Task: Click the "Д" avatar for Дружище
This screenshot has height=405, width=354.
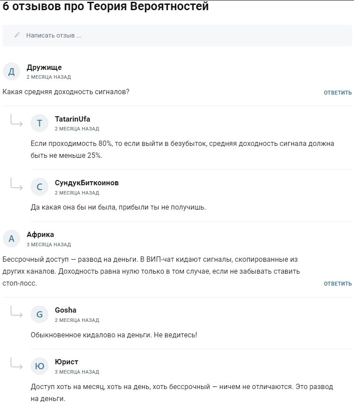Action: pos(11,71)
